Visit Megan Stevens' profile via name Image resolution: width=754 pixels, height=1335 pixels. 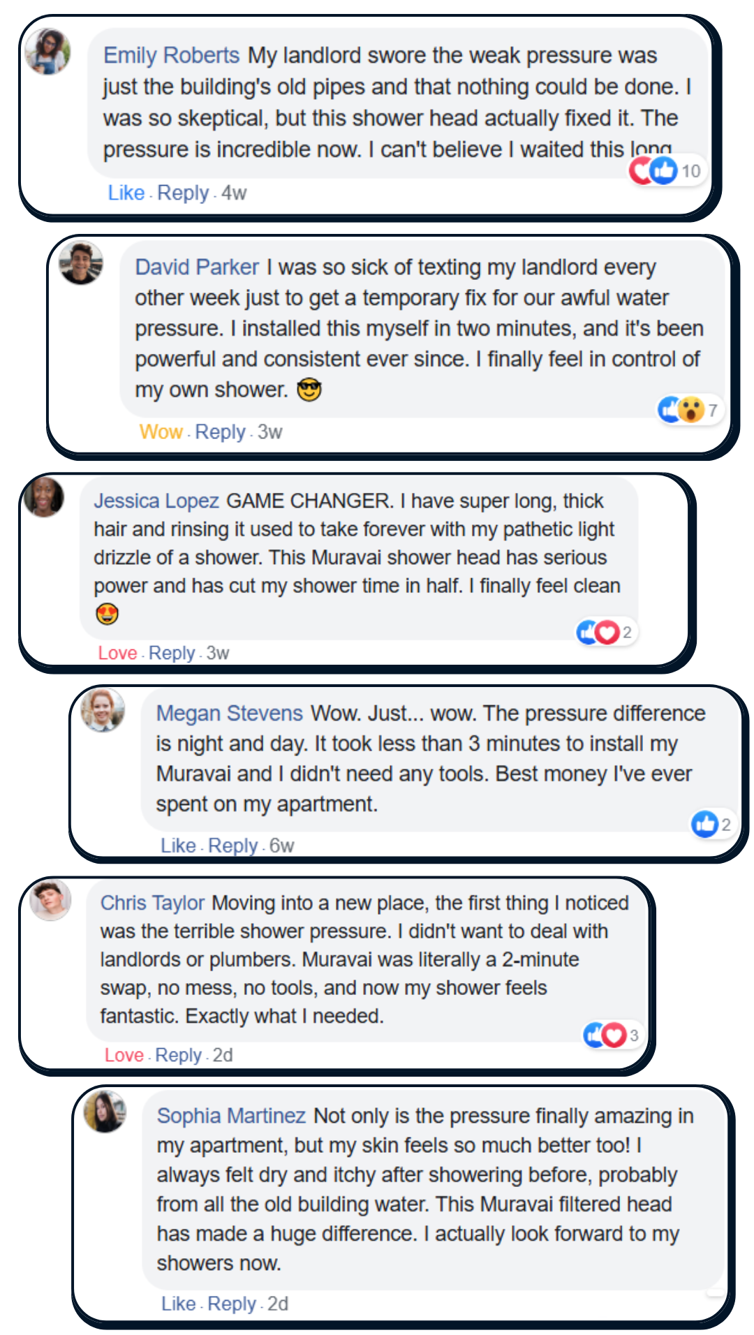coord(229,713)
